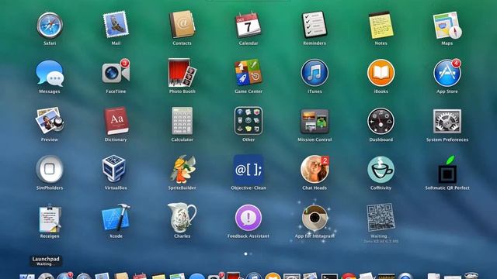Click the QR code app that is waiting to download

pos(381,217)
